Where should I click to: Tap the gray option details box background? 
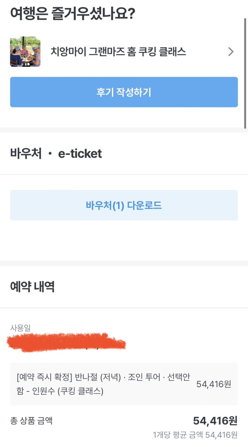click(x=124, y=384)
